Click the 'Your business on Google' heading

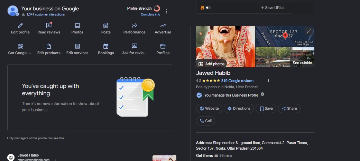coord(50,9)
